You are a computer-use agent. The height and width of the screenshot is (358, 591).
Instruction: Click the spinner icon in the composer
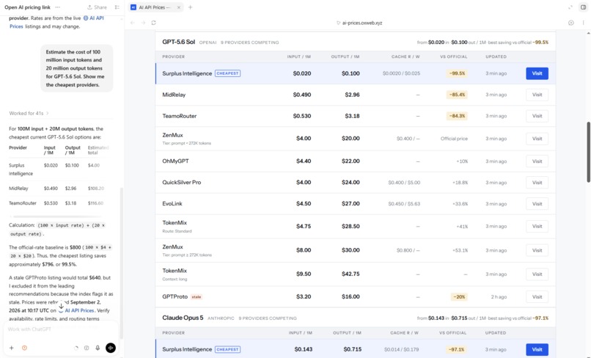76,348
